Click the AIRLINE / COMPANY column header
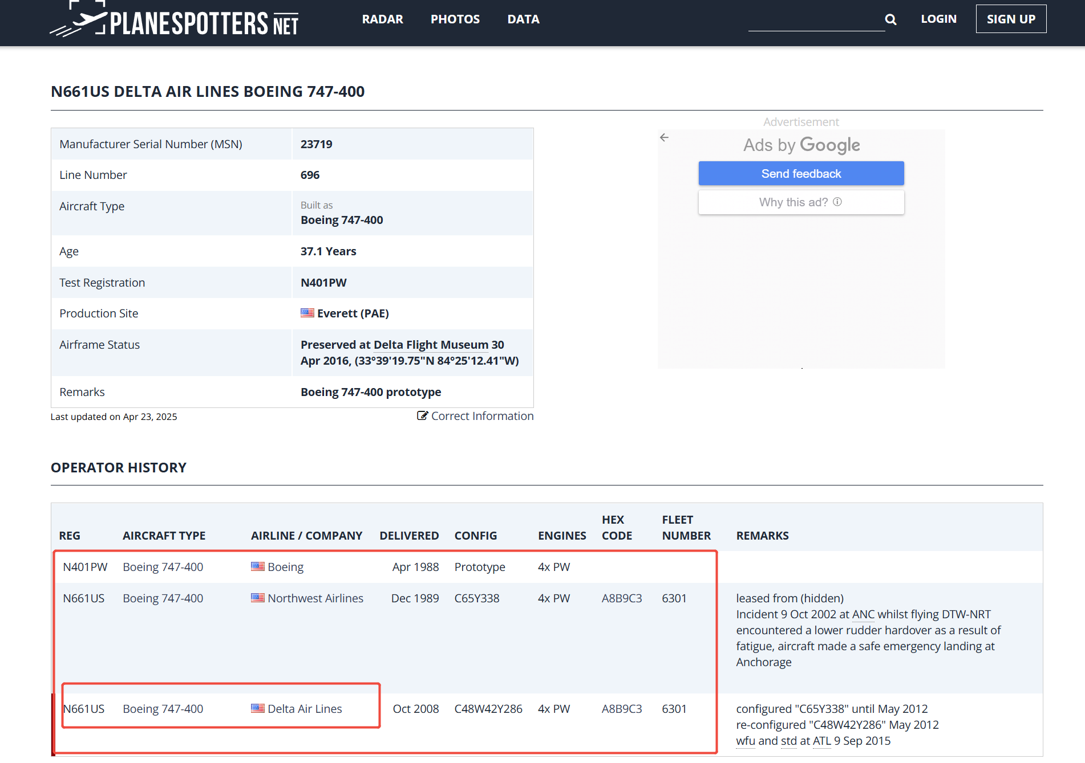Image resolution: width=1085 pixels, height=763 pixels. [306, 536]
